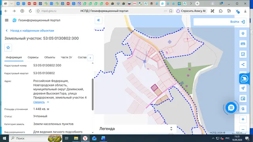Click the highlighted purple land plot on map
This screenshot has height=142, width=253.
pos(155,88)
